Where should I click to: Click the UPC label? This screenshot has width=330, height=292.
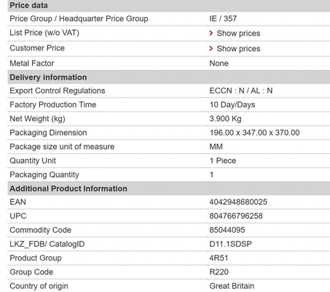[18, 216]
